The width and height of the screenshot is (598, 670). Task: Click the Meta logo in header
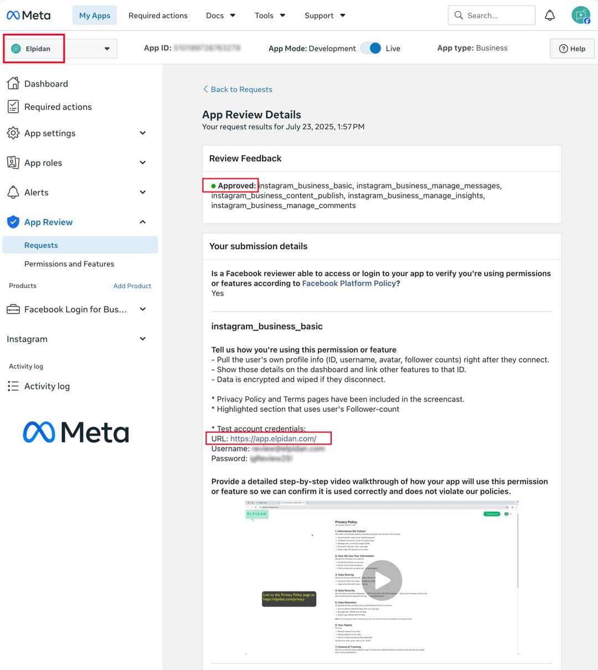28,16
